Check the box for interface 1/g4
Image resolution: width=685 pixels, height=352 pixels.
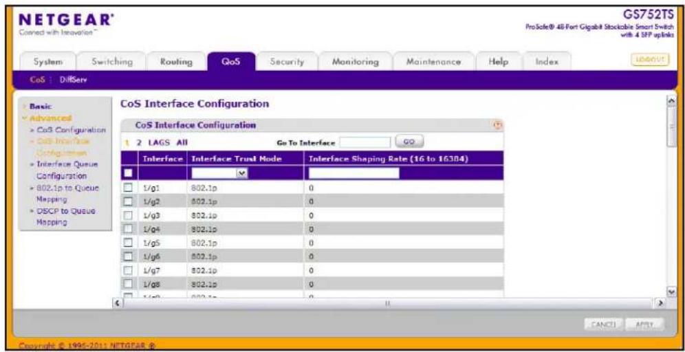[127, 228]
